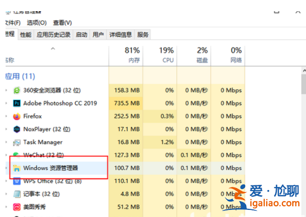Sort by the 磁盘 column header
The image size is (306, 217).
(194, 56)
